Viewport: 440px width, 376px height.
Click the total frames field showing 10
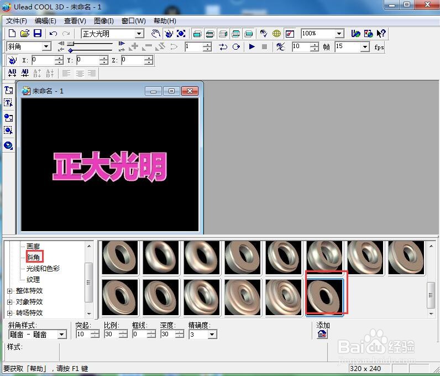pyautogui.click(x=301, y=46)
